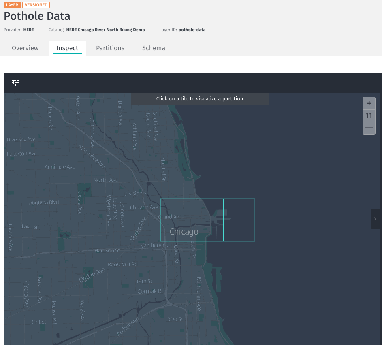Expand the collapsed right side panel chevron

pyautogui.click(x=375, y=218)
